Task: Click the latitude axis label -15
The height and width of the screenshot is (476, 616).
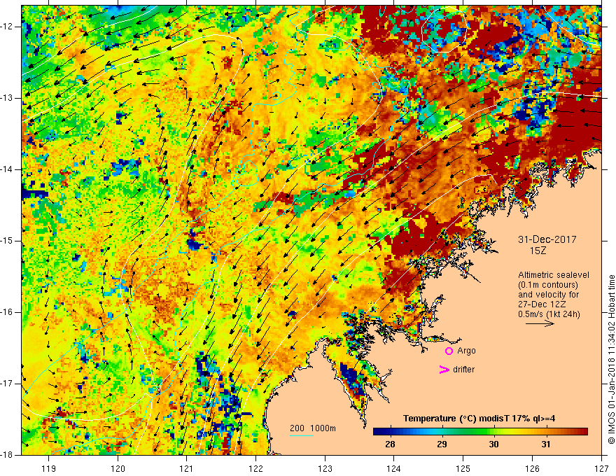Action: coord(7,241)
